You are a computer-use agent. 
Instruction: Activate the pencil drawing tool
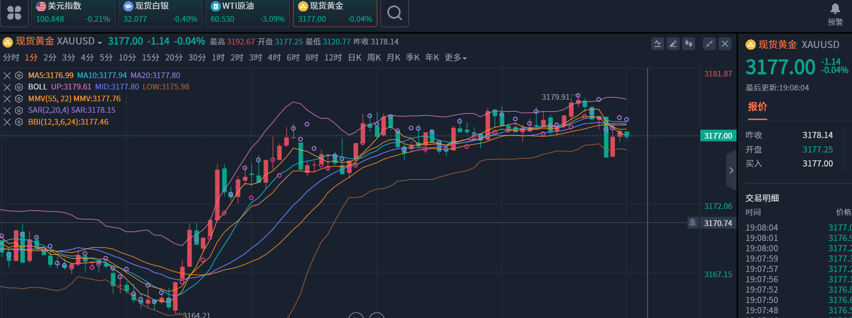(x=673, y=44)
